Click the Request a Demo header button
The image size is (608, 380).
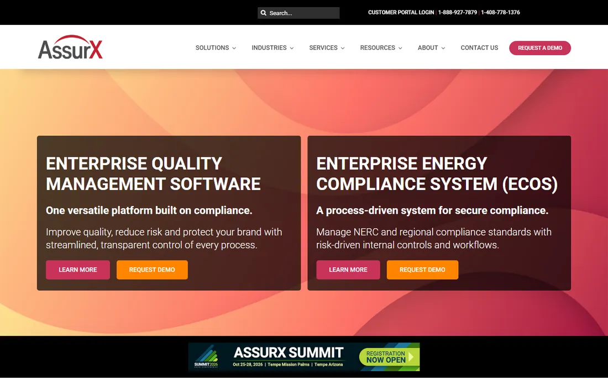pos(540,48)
